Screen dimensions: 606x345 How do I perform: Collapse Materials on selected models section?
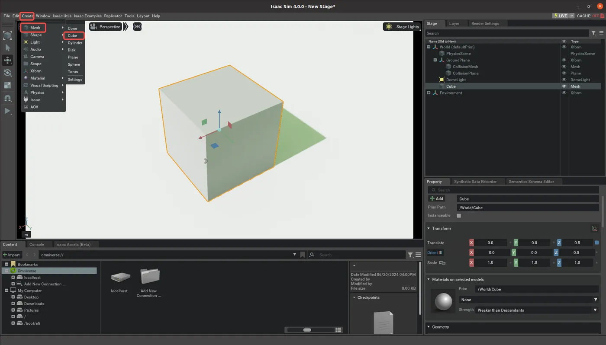(429, 280)
